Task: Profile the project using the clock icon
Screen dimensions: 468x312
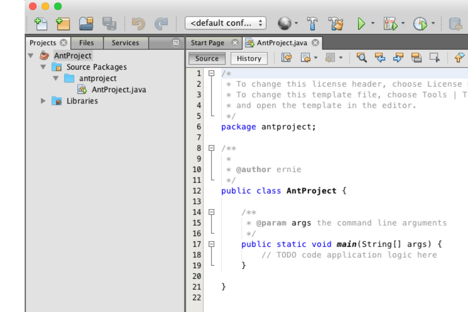Action: (421, 23)
